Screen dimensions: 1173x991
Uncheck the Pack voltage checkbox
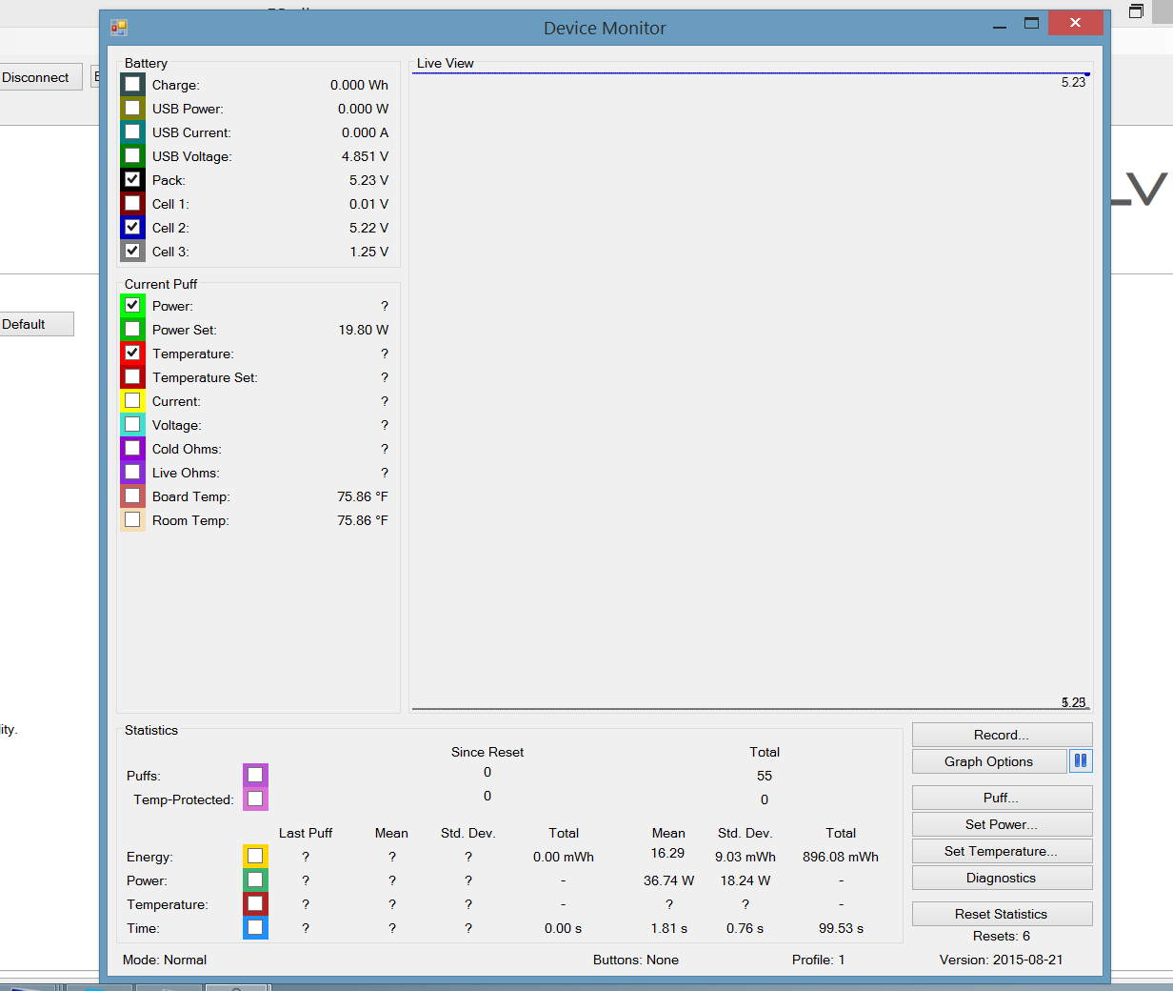[132, 179]
